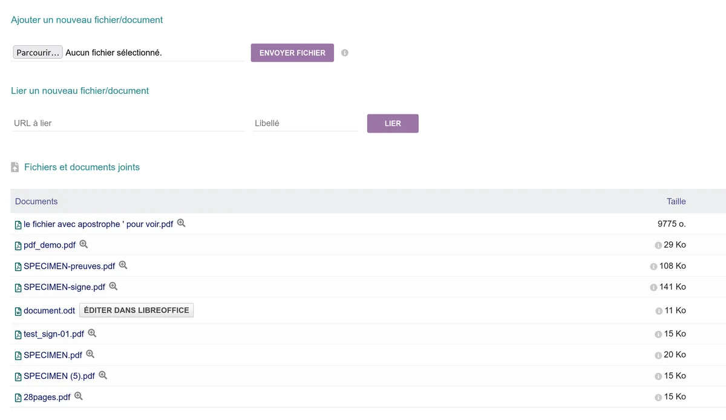This screenshot has height=420, width=726.
Task: Open the pdf_demo.pdf file link
Action: (50, 245)
